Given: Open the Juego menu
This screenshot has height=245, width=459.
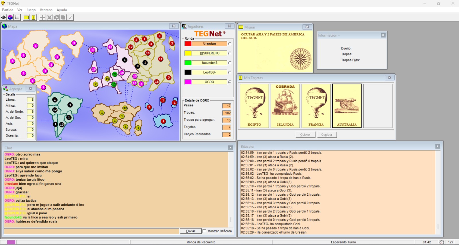Looking at the screenshot, I should click(31, 10).
